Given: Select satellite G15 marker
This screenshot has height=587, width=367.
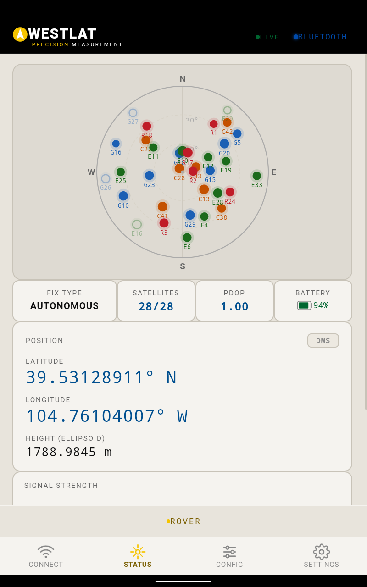Looking at the screenshot, I should pos(210,171).
